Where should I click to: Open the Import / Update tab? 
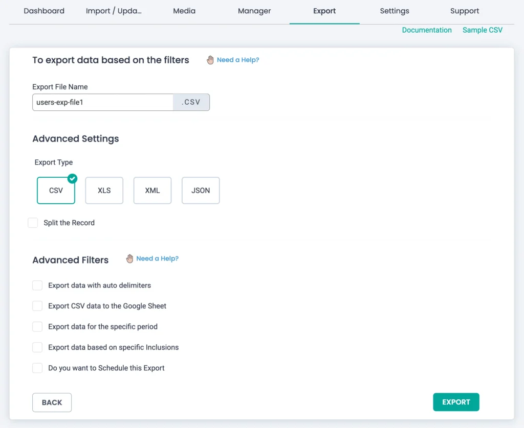click(x=114, y=11)
